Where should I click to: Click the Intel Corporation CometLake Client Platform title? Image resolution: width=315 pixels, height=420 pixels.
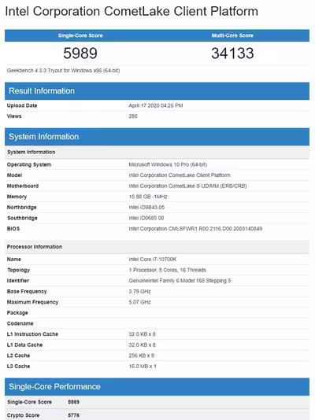click(x=132, y=12)
